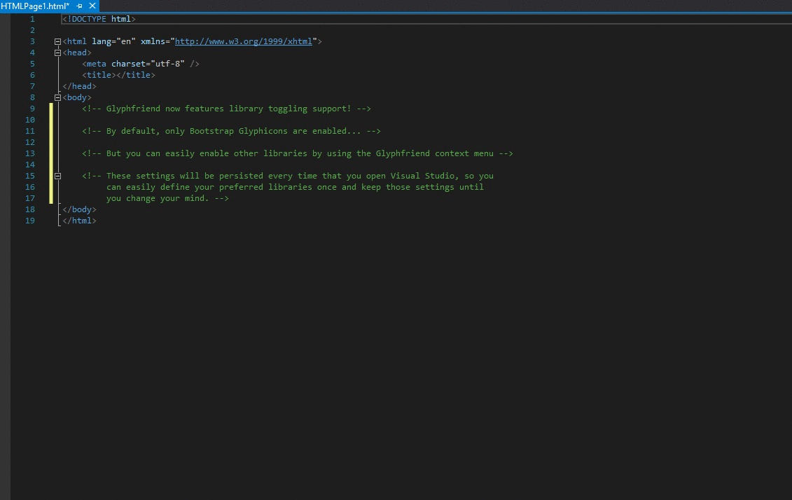Pin the HTMLPage1.html tab
792x500 pixels.
coord(79,6)
